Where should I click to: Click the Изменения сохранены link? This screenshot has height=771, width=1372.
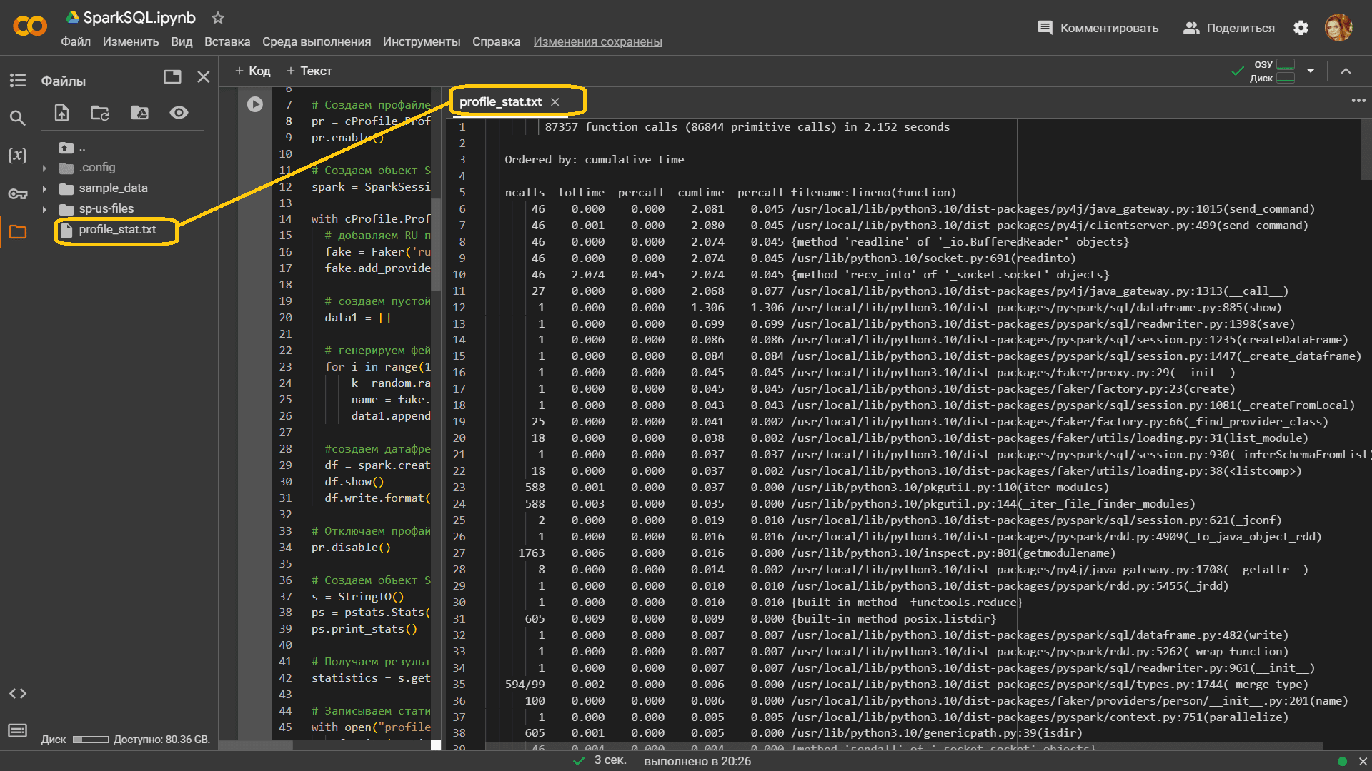pos(597,41)
